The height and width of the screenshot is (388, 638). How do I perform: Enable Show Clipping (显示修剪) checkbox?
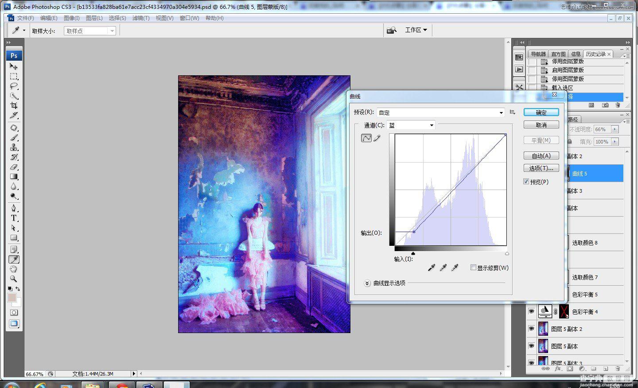click(473, 268)
